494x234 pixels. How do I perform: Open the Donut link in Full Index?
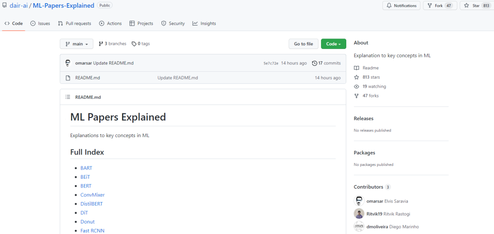click(87, 222)
